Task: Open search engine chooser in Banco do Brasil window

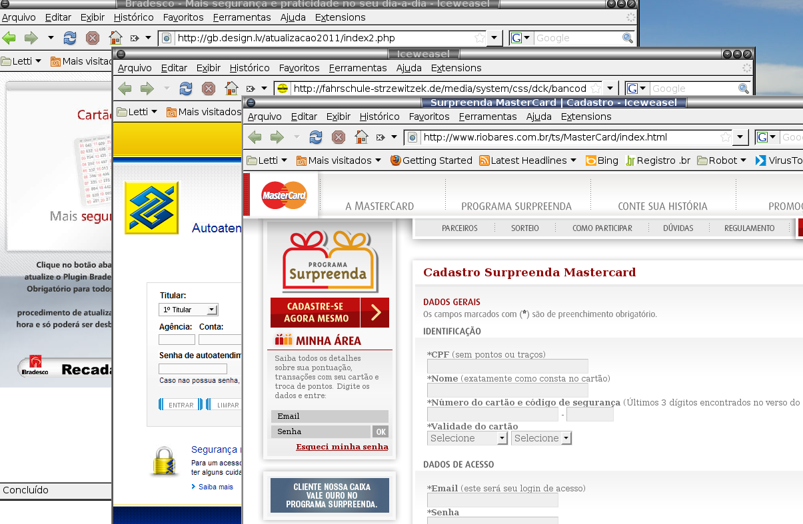Action: pyautogui.click(x=636, y=89)
